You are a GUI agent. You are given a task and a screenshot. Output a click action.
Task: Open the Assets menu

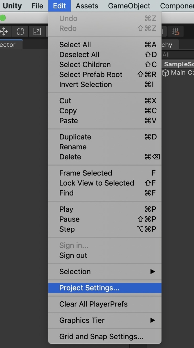pyautogui.click(x=87, y=6)
